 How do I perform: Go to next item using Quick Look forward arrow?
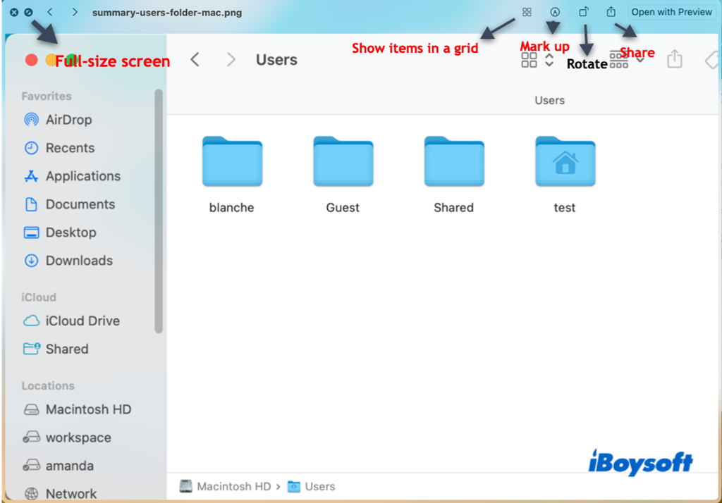(x=75, y=13)
